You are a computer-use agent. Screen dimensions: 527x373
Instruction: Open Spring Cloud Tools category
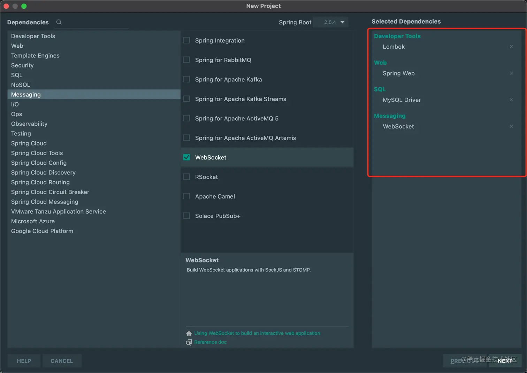point(94,153)
